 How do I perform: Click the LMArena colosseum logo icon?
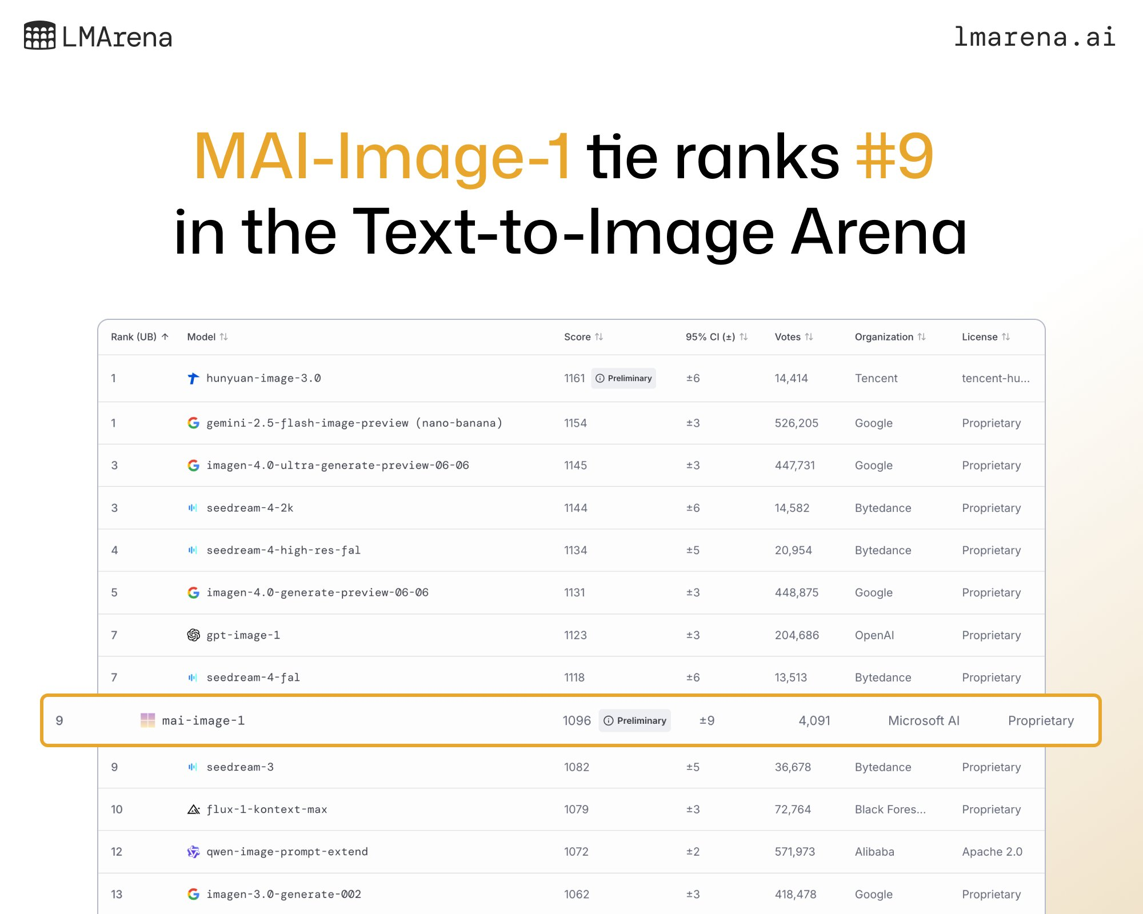pyautogui.click(x=39, y=35)
